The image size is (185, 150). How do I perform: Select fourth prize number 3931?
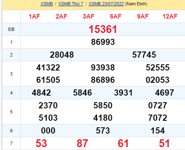123,93
